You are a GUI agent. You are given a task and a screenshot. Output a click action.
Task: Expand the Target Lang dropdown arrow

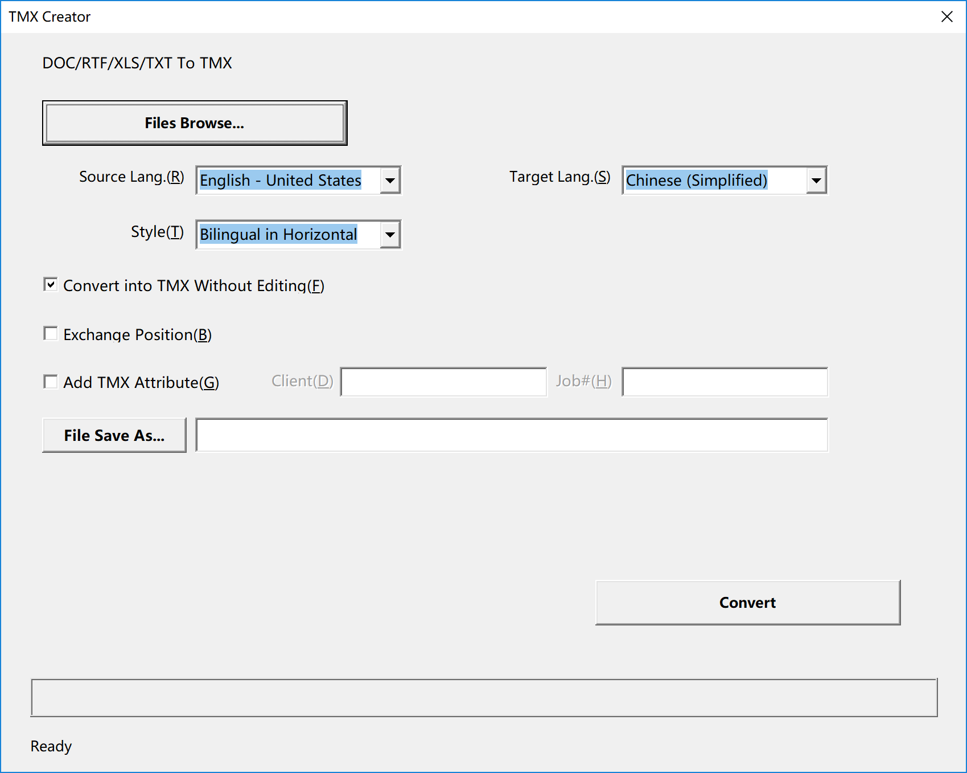[816, 181]
